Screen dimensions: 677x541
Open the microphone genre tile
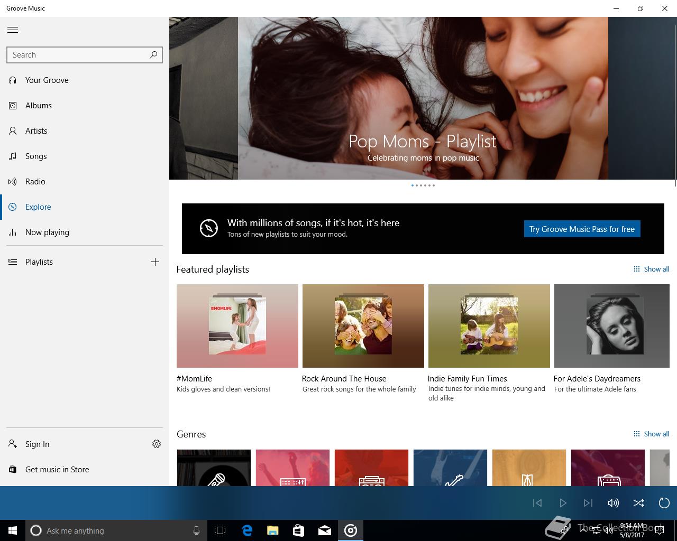click(214, 468)
